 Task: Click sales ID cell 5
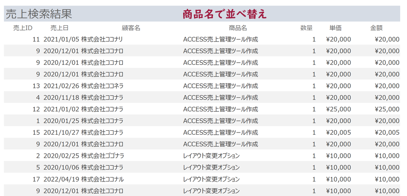click(38, 167)
